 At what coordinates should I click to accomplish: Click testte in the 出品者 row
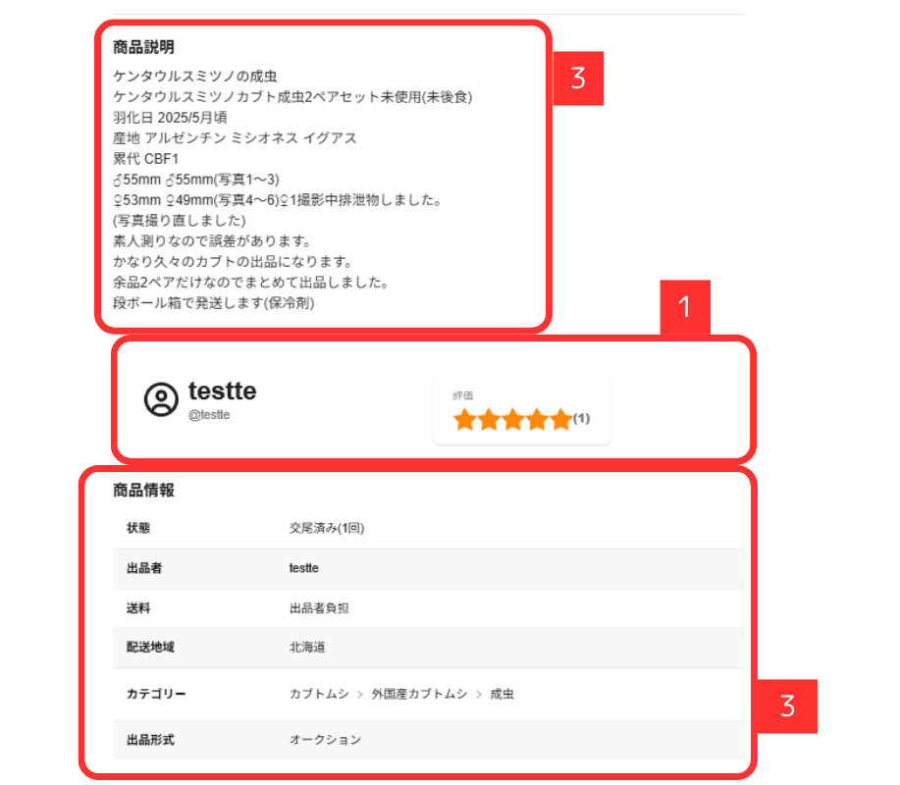click(303, 568)
